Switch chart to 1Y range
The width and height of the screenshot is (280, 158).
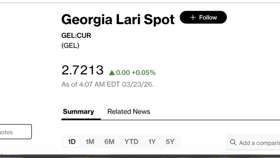point(152,142)
